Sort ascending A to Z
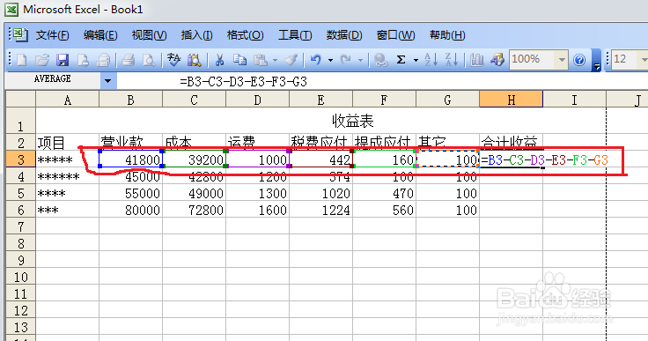This screenshot has height=341, width=648. click(431, 61)
